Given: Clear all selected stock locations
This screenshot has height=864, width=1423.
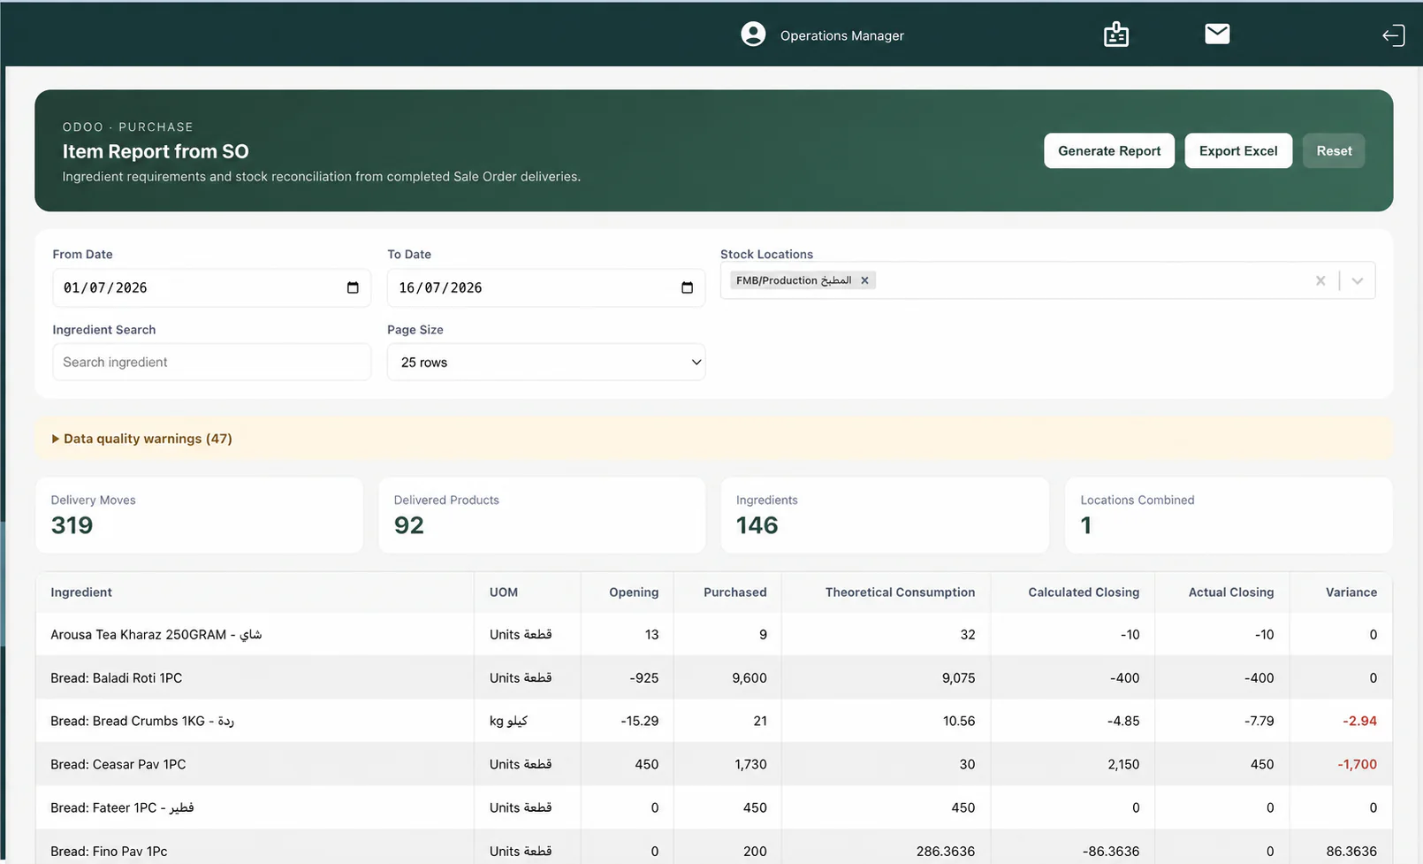Looking at the screenshot, I should 1320,280.
